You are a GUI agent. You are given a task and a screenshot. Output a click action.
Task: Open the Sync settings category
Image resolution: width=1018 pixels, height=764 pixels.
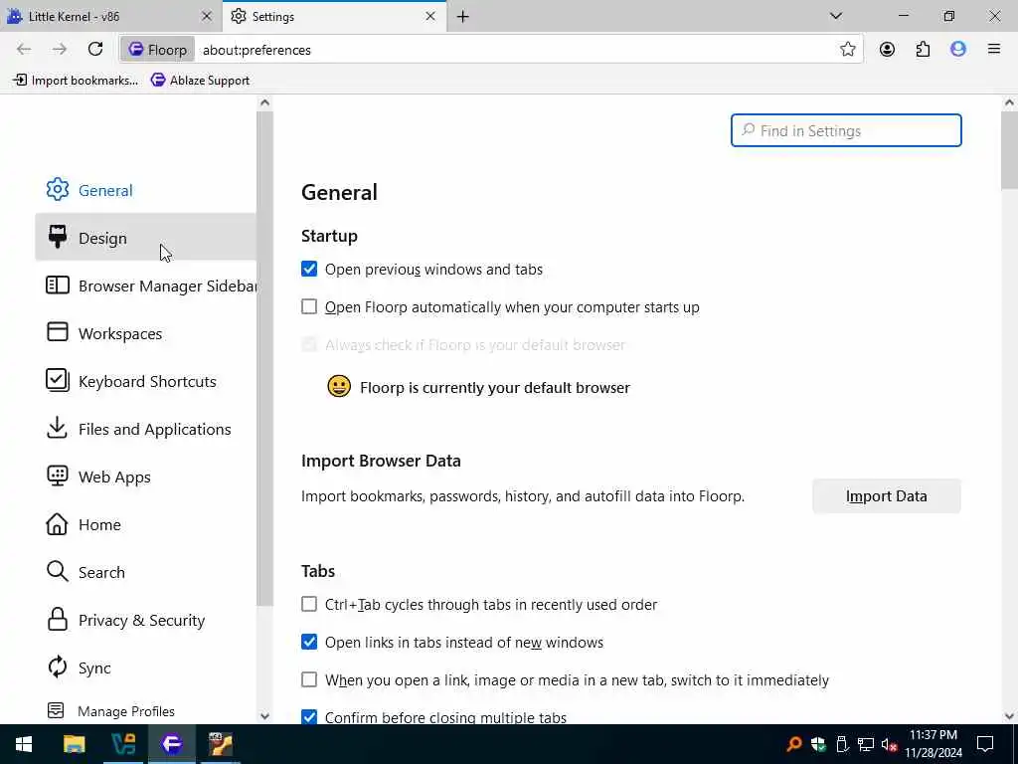[x=146, y=668]
